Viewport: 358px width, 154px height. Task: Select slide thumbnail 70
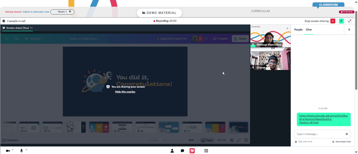[192, 127]
